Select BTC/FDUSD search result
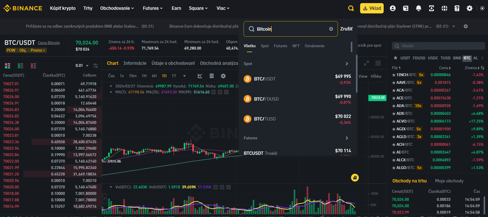The width and height of the screenshot is (488, 217). [x=297, y=99]
